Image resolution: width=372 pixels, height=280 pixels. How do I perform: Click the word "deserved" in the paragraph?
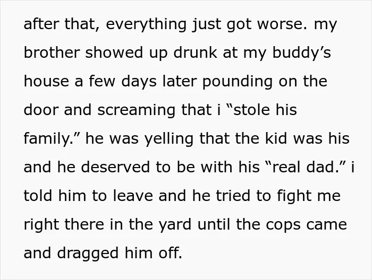pyautogui.click(x=115, y=167)
